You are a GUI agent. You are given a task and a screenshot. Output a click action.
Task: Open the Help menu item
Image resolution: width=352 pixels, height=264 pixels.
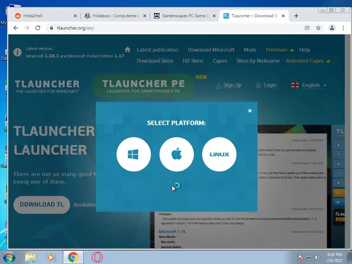(305, 50)
